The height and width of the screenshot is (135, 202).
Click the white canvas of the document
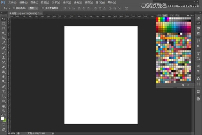point(101,75)
